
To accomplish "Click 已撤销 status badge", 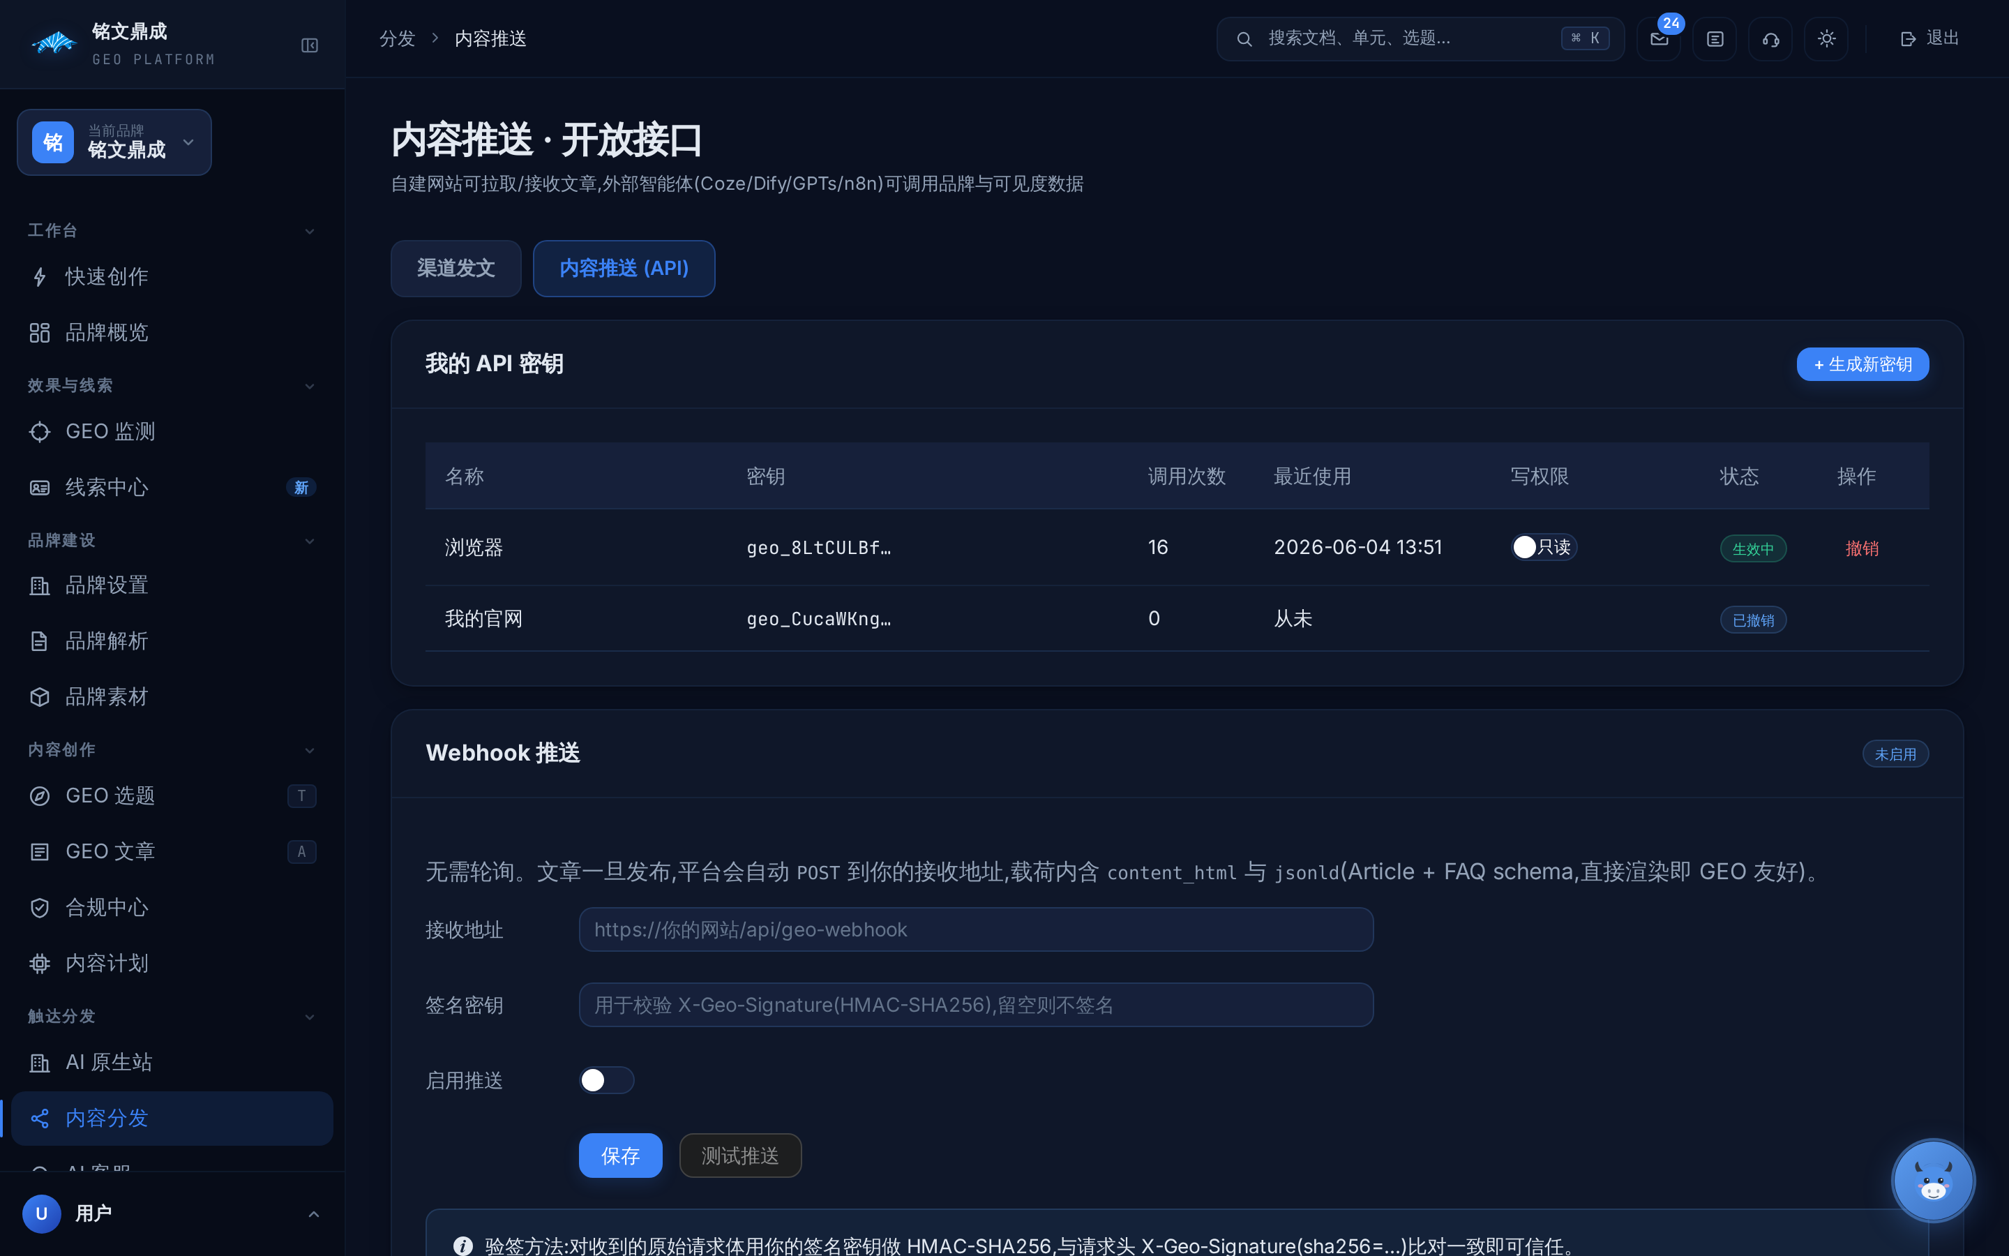I will coord(1752,620).
